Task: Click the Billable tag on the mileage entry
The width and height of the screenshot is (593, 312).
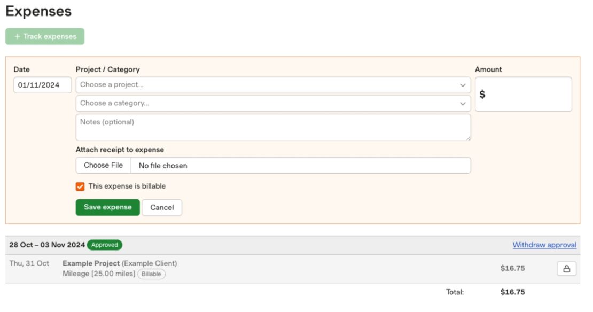Action: [151, 274]
